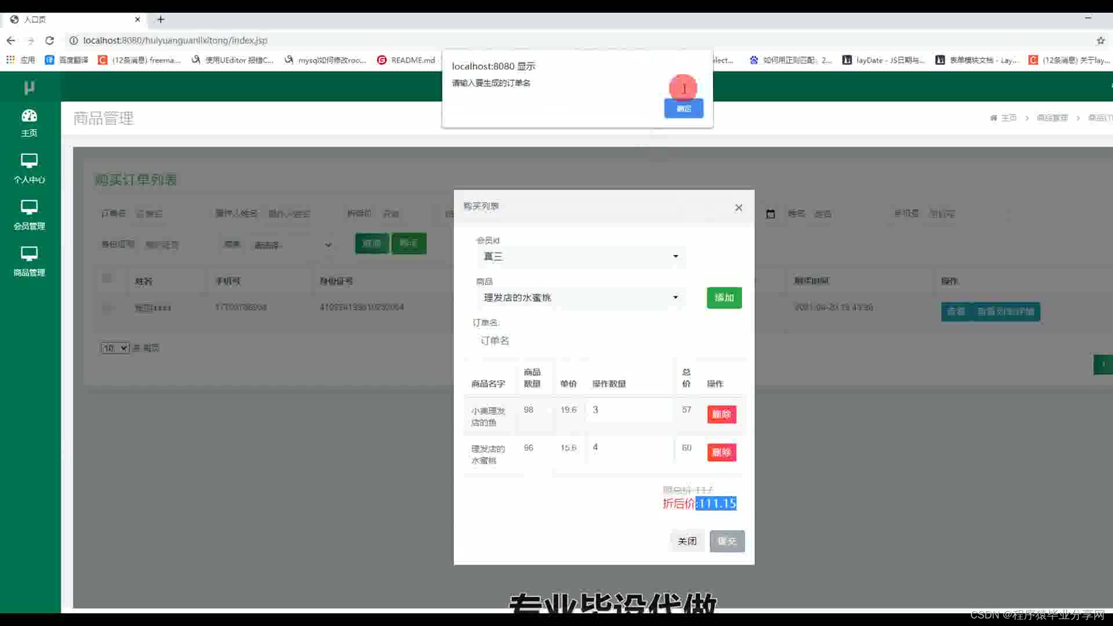This screenshot has height=626, width=1113.
Task: Check the first order row checkbox
Action: click(x=107, y=307)
